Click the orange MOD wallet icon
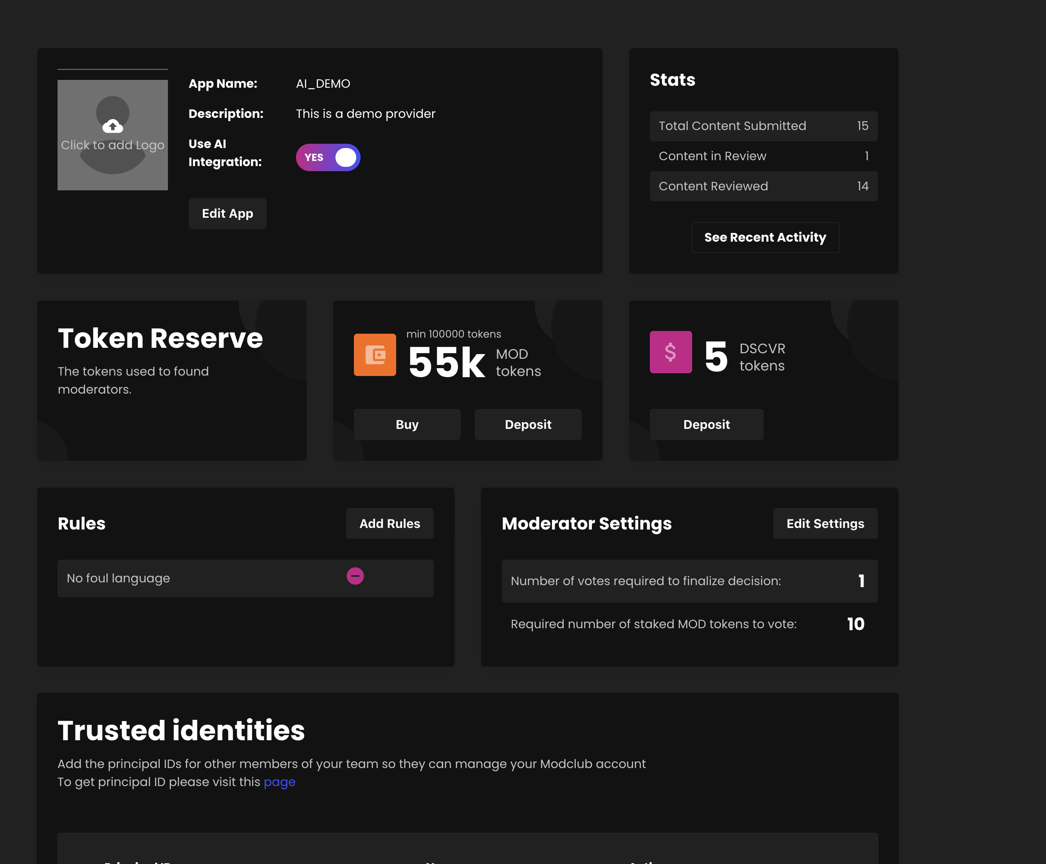 (x=375, y=354)
